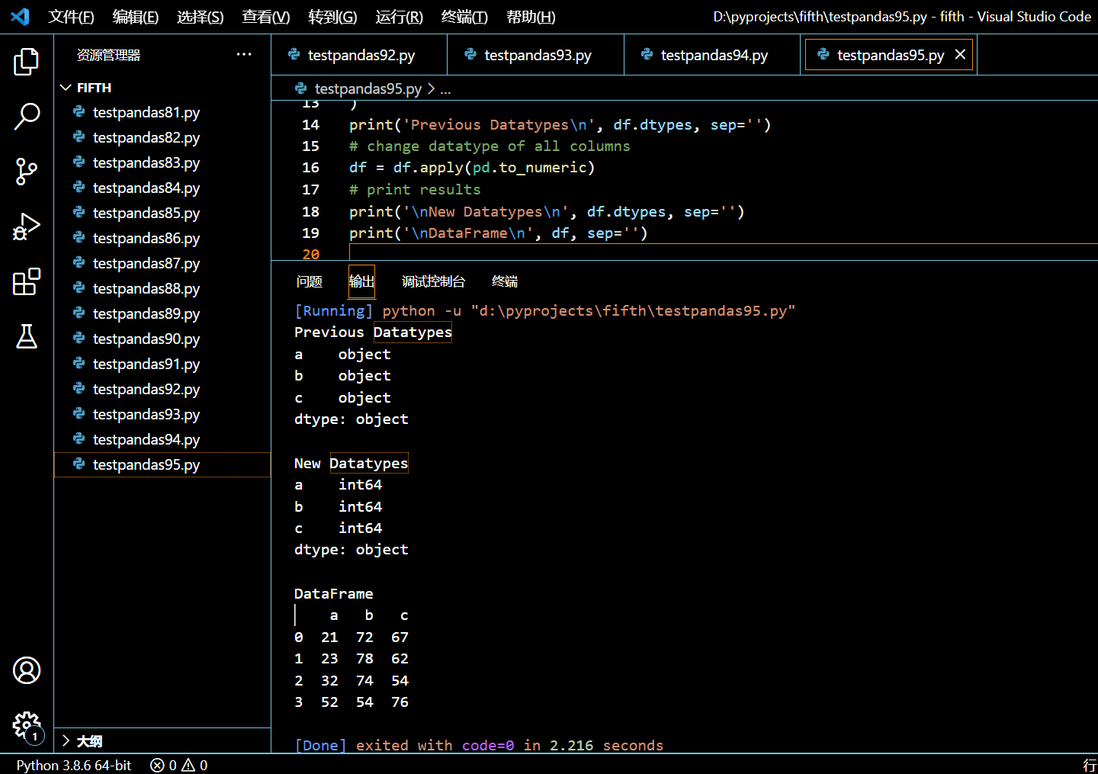Open testpandas87.py in the explorer
1098x774 pixels.
coord(162,264)
